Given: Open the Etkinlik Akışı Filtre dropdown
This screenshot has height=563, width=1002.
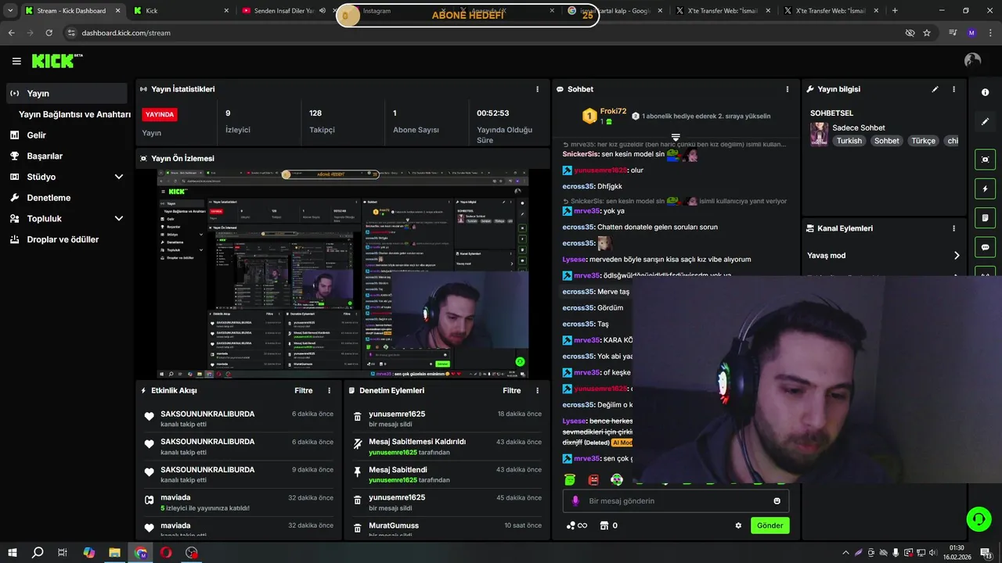Looking at the screenshot, I should [x=304, y=390].
